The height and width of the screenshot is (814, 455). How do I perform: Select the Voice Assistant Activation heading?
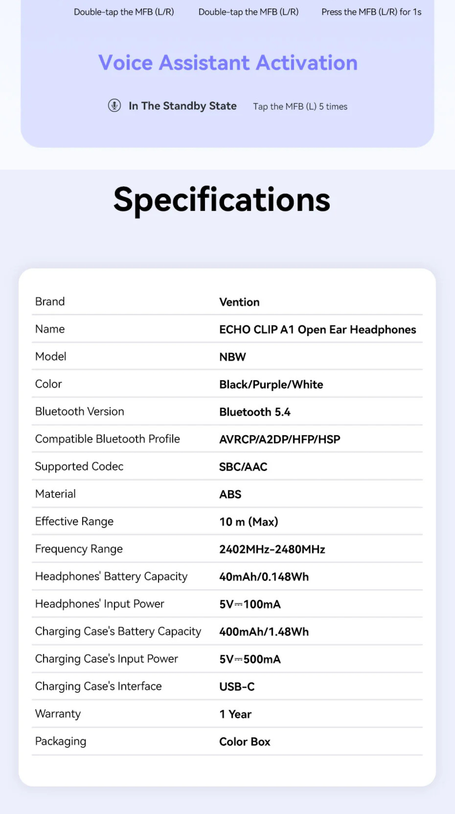click(228, 62)
